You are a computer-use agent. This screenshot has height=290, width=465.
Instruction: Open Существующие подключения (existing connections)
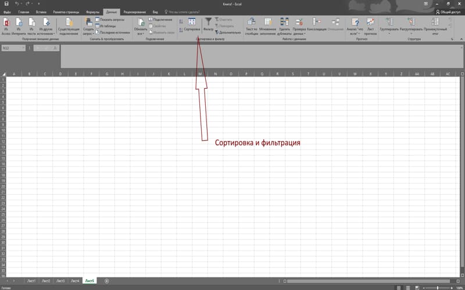coord(69,26)
